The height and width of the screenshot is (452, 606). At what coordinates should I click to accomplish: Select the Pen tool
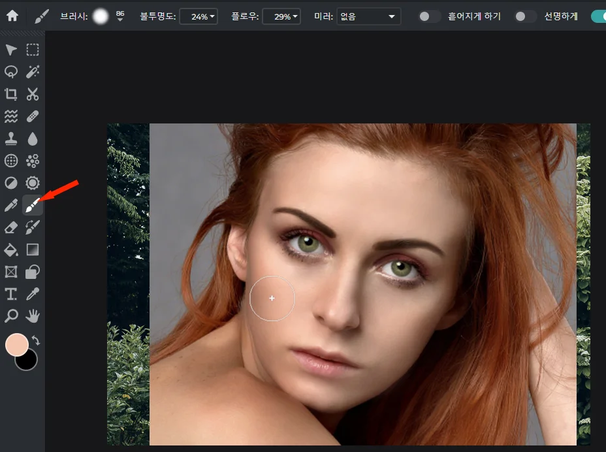[x=11, y=205]
